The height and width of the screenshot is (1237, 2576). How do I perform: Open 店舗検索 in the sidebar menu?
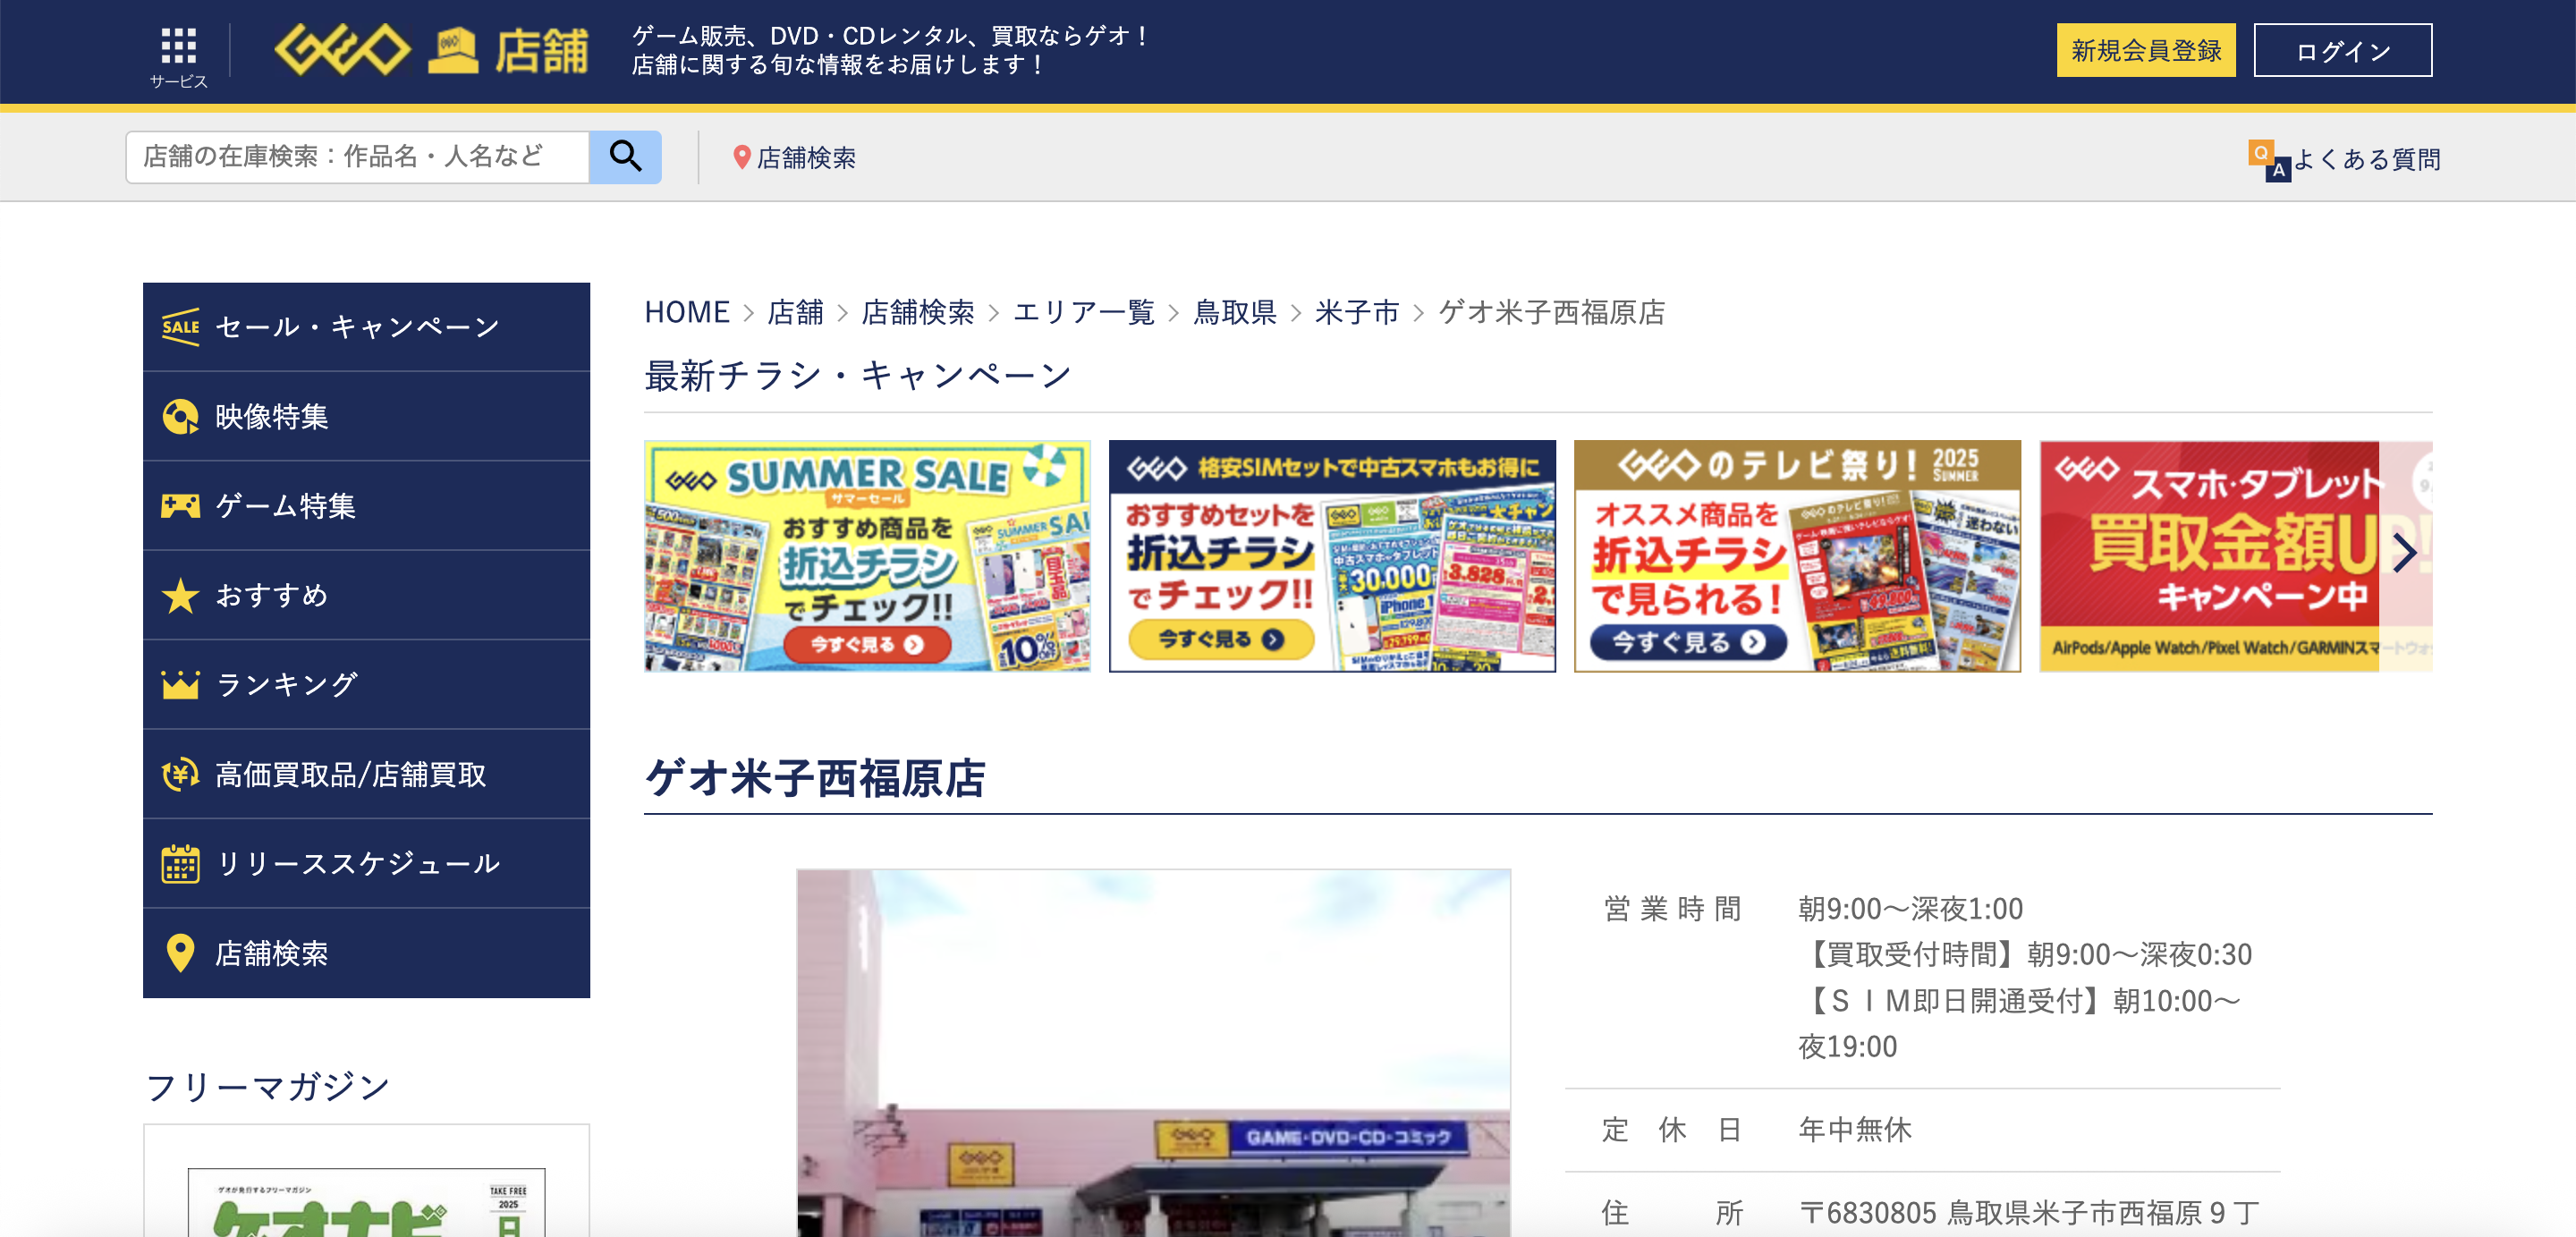366,953
